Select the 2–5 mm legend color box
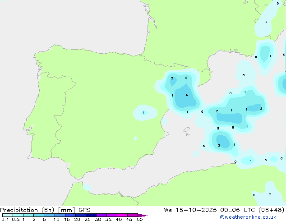Viewport: 286px width, 221px height. (x=39, y=215)
